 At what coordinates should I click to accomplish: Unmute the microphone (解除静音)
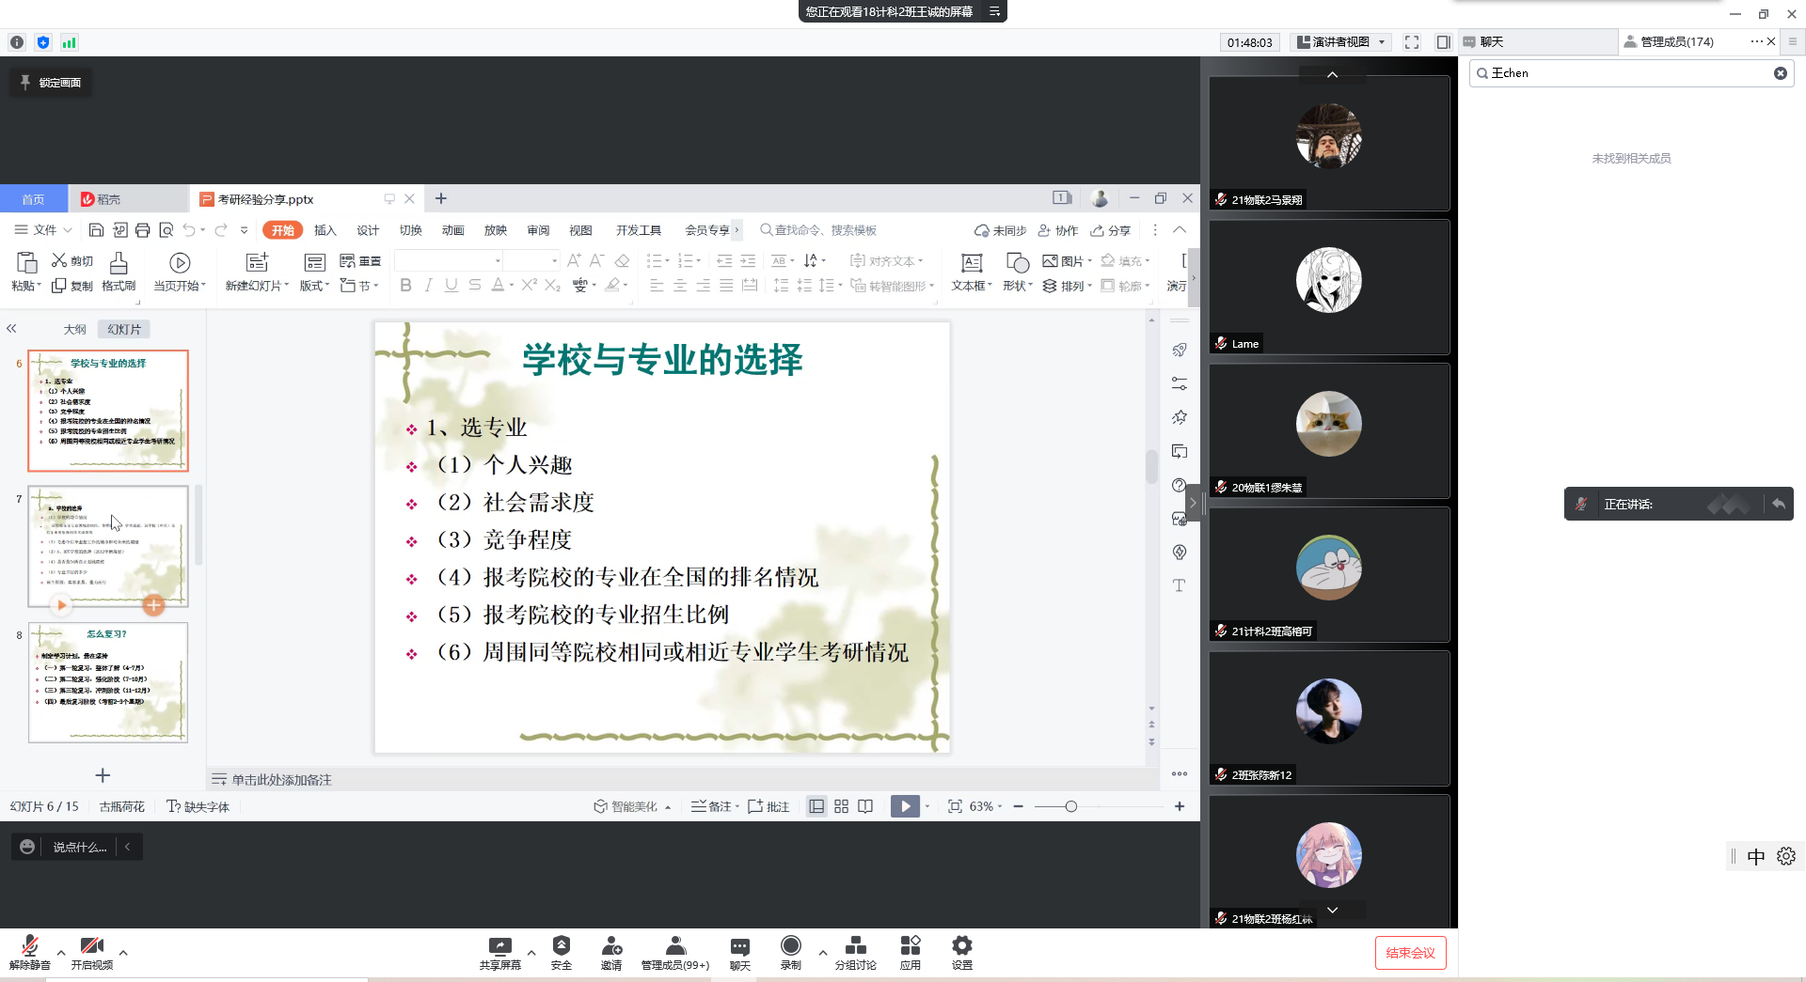coord(30,947)
